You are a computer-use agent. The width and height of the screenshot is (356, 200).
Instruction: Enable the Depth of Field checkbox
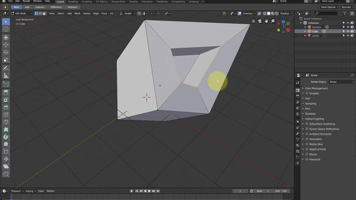coord(307,149)
